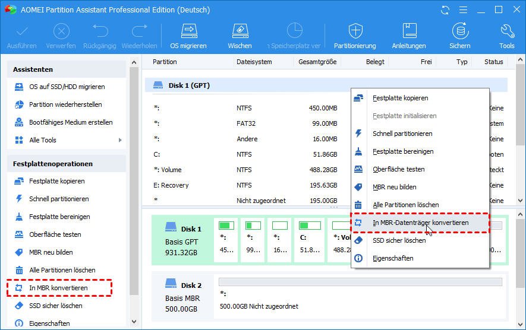This screenshot has width=526, height=330.
Task: Click the Gesamtgröße column header
Action: click(317, 62)
